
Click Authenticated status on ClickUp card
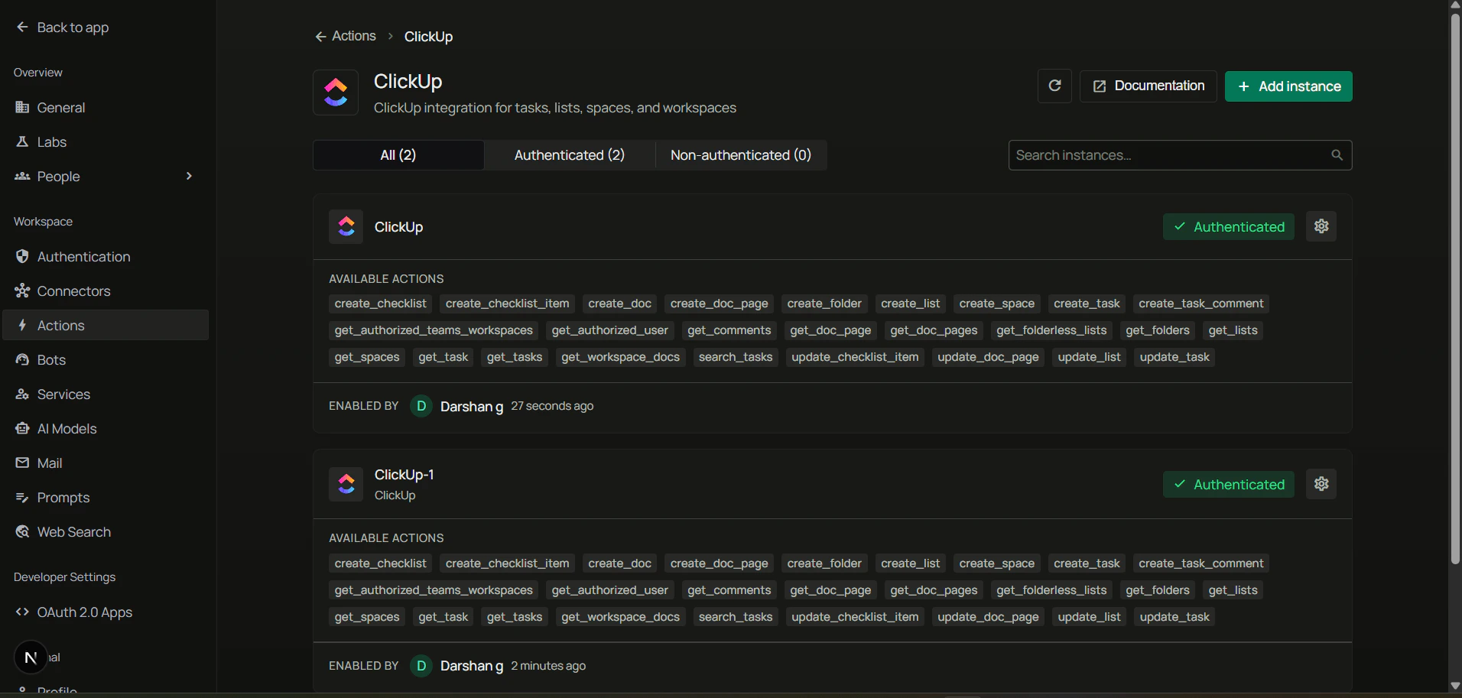click(x=1229, y=227)
